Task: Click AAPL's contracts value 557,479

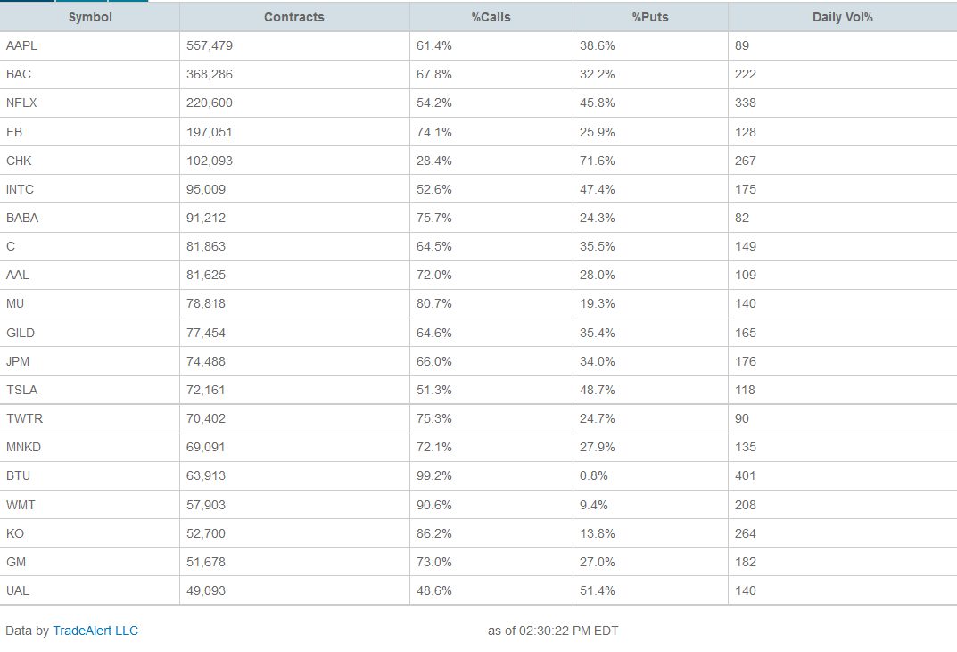Action: (210, 45)
